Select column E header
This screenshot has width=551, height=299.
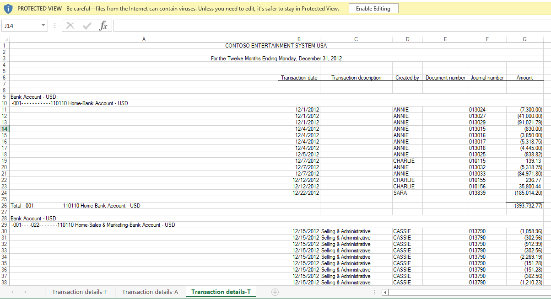[x=445, y=39]
